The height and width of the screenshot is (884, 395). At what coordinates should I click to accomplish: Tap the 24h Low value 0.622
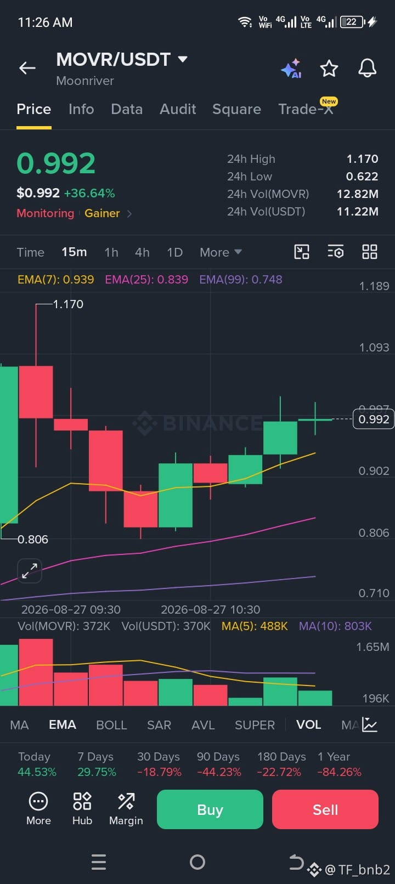[362, 177]
